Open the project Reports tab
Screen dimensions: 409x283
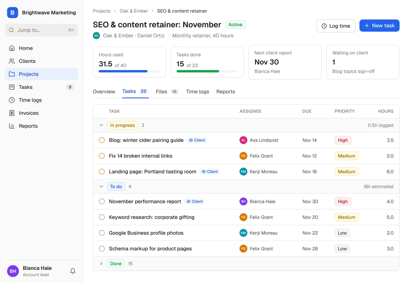[x=226, y=92]
